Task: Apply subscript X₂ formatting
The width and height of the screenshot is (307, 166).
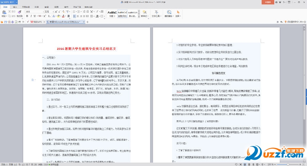Action: pos(49,16)
